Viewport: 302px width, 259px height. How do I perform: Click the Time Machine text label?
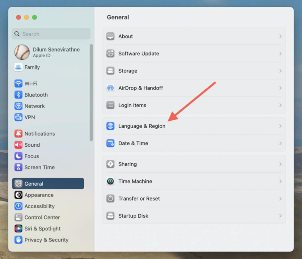[135, 181]
